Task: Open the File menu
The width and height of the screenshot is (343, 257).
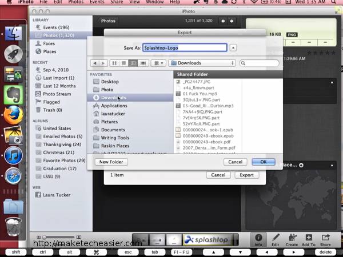Action: [x=43, y=2]
